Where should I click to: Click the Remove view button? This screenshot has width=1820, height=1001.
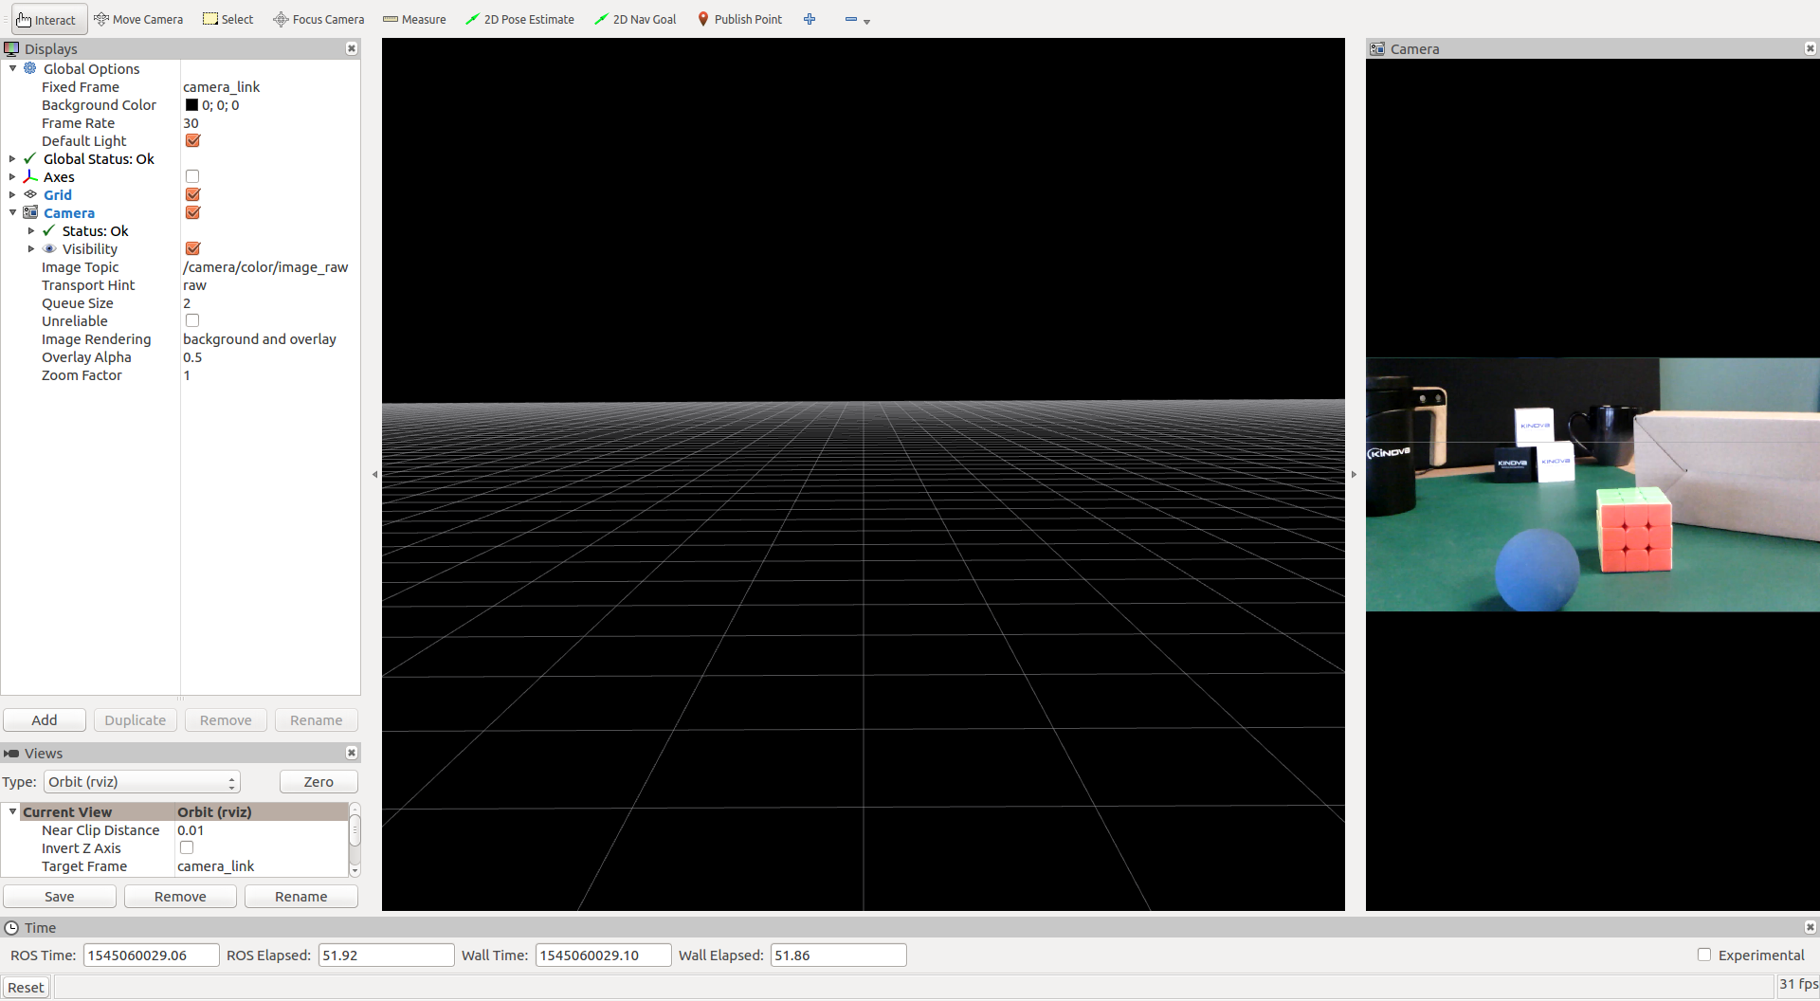pos(180,896)
